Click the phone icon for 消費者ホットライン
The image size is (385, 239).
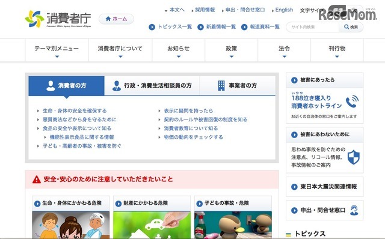click(x=352, y=101)
